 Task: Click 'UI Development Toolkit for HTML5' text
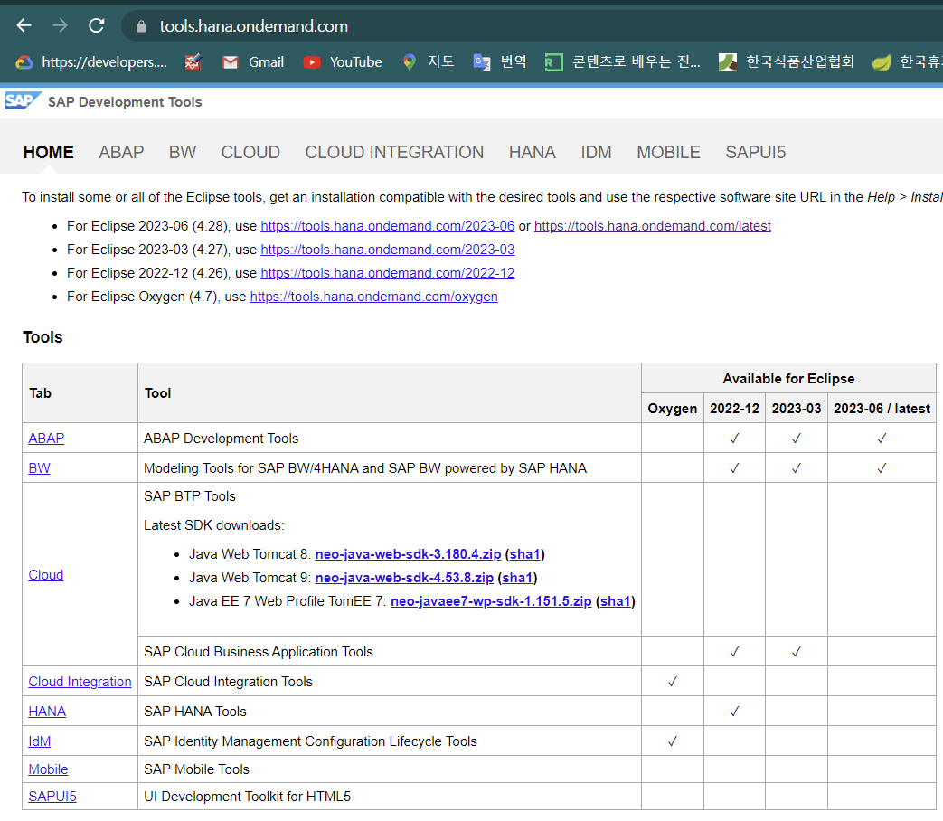tap(247, 797)
